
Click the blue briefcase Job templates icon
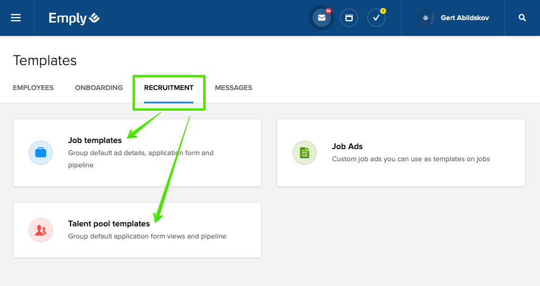41,152
